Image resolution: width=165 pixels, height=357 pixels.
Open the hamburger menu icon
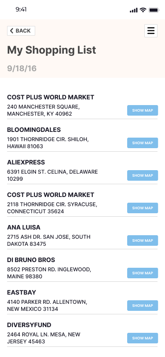[151, 31]
